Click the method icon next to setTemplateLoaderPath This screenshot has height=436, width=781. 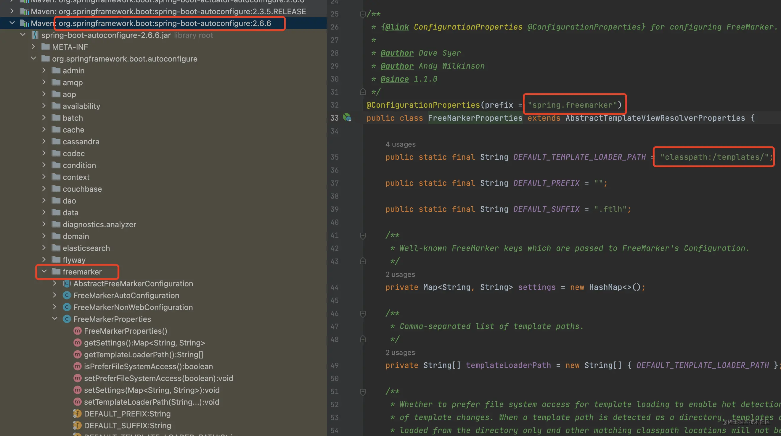tap(78, 402)
